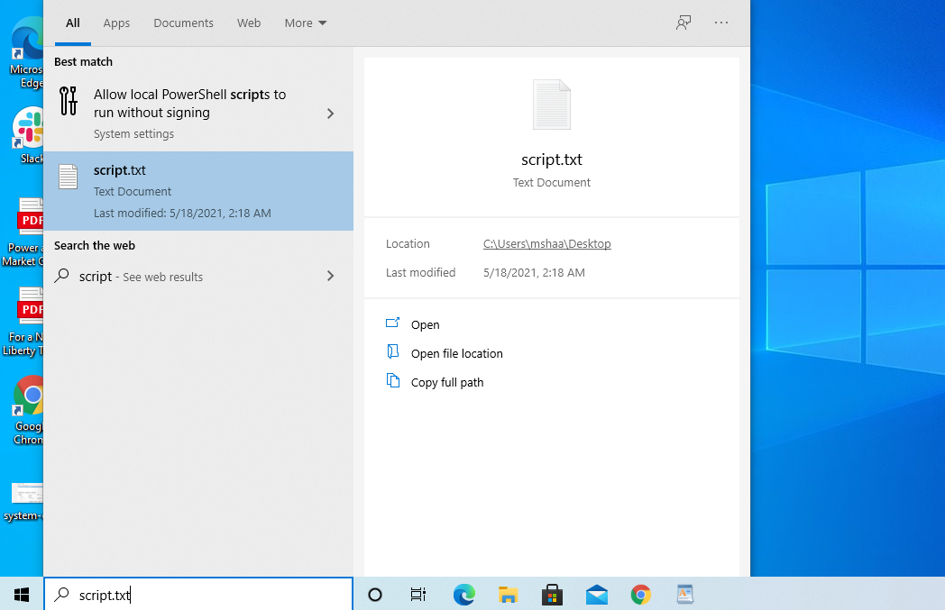The width and height of the screenshot is (945, 610).
Task: Open the three-dot options menu
Action: 721,23
